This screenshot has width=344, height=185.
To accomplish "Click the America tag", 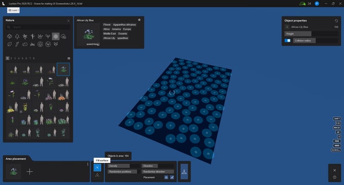I will [x=116, y=29].
